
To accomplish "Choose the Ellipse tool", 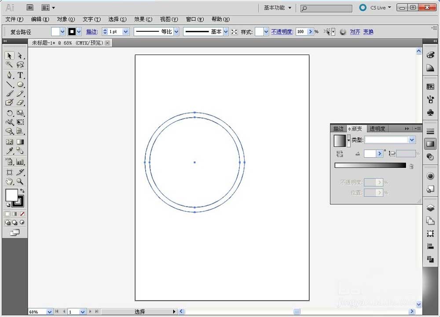I will pyautogui.click(x=20, y=85).
